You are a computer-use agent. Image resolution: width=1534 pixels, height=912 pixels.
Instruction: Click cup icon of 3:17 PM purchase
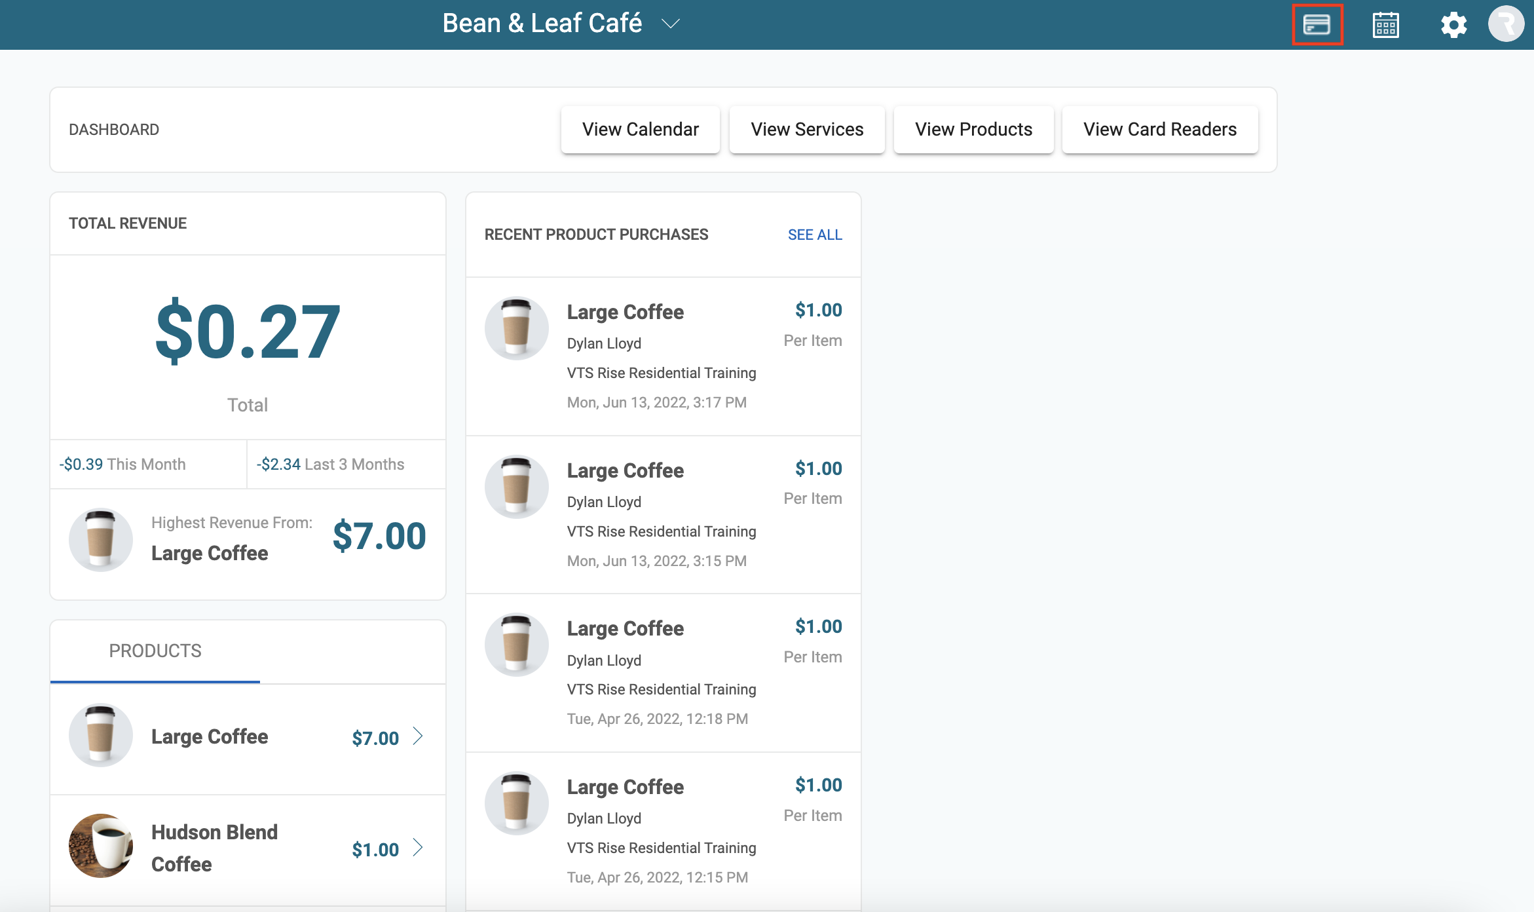click(x=516, y=328)
